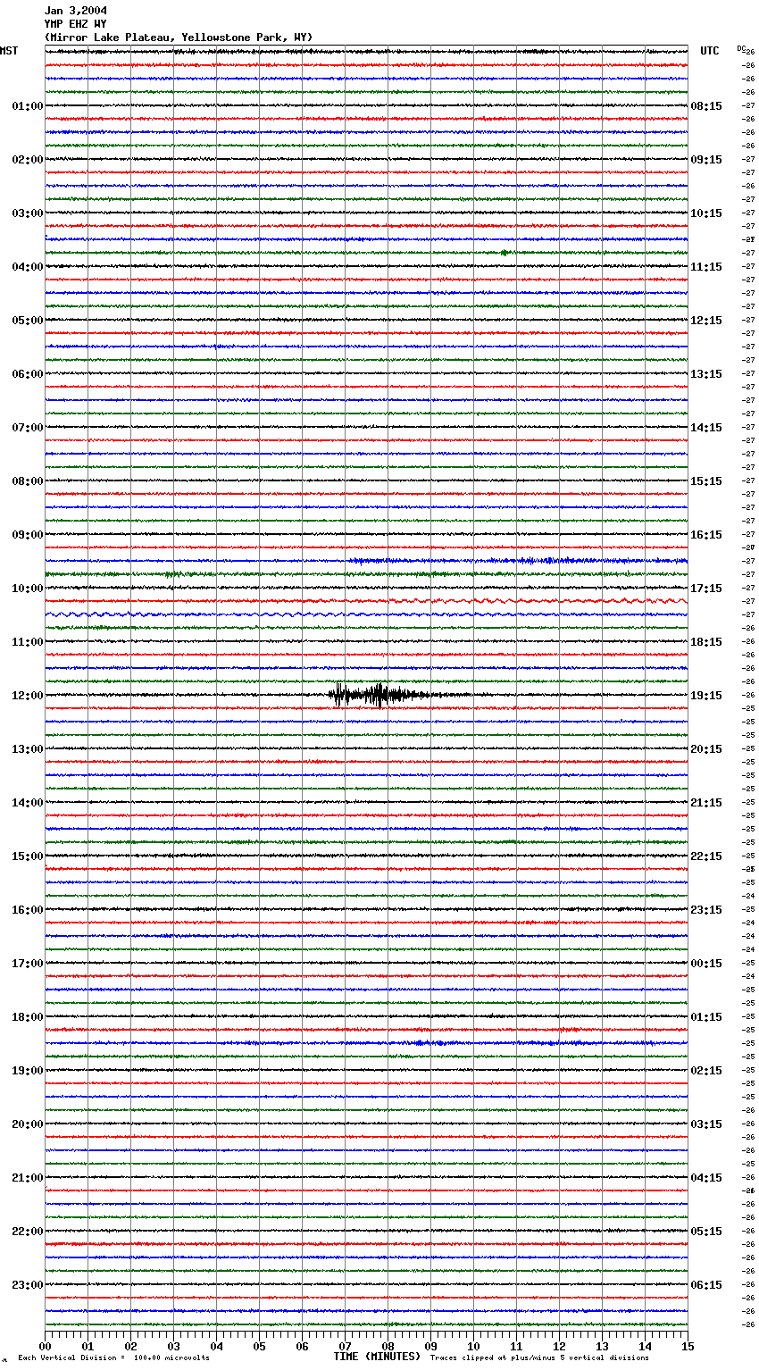Click the 18:00 MST row label
Screen dimensions: 759x1370
pos(27,1017)
